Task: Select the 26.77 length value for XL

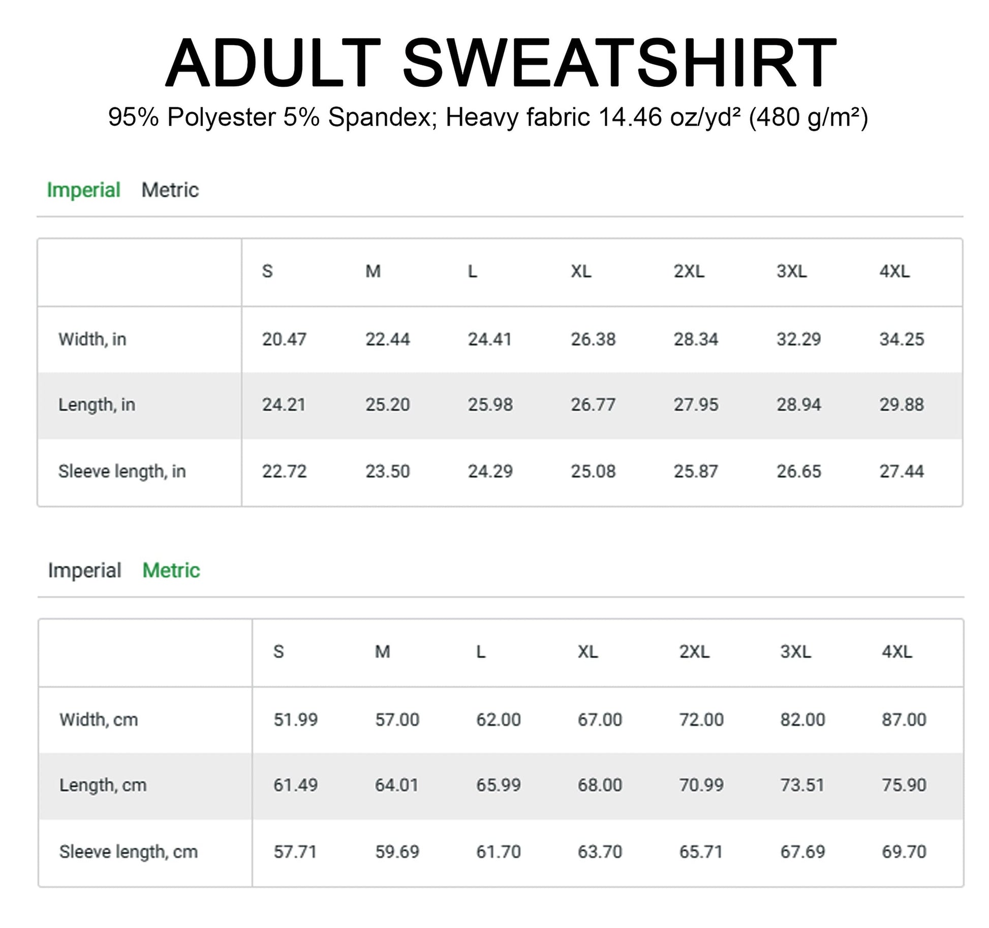Action: coord(593,405)
